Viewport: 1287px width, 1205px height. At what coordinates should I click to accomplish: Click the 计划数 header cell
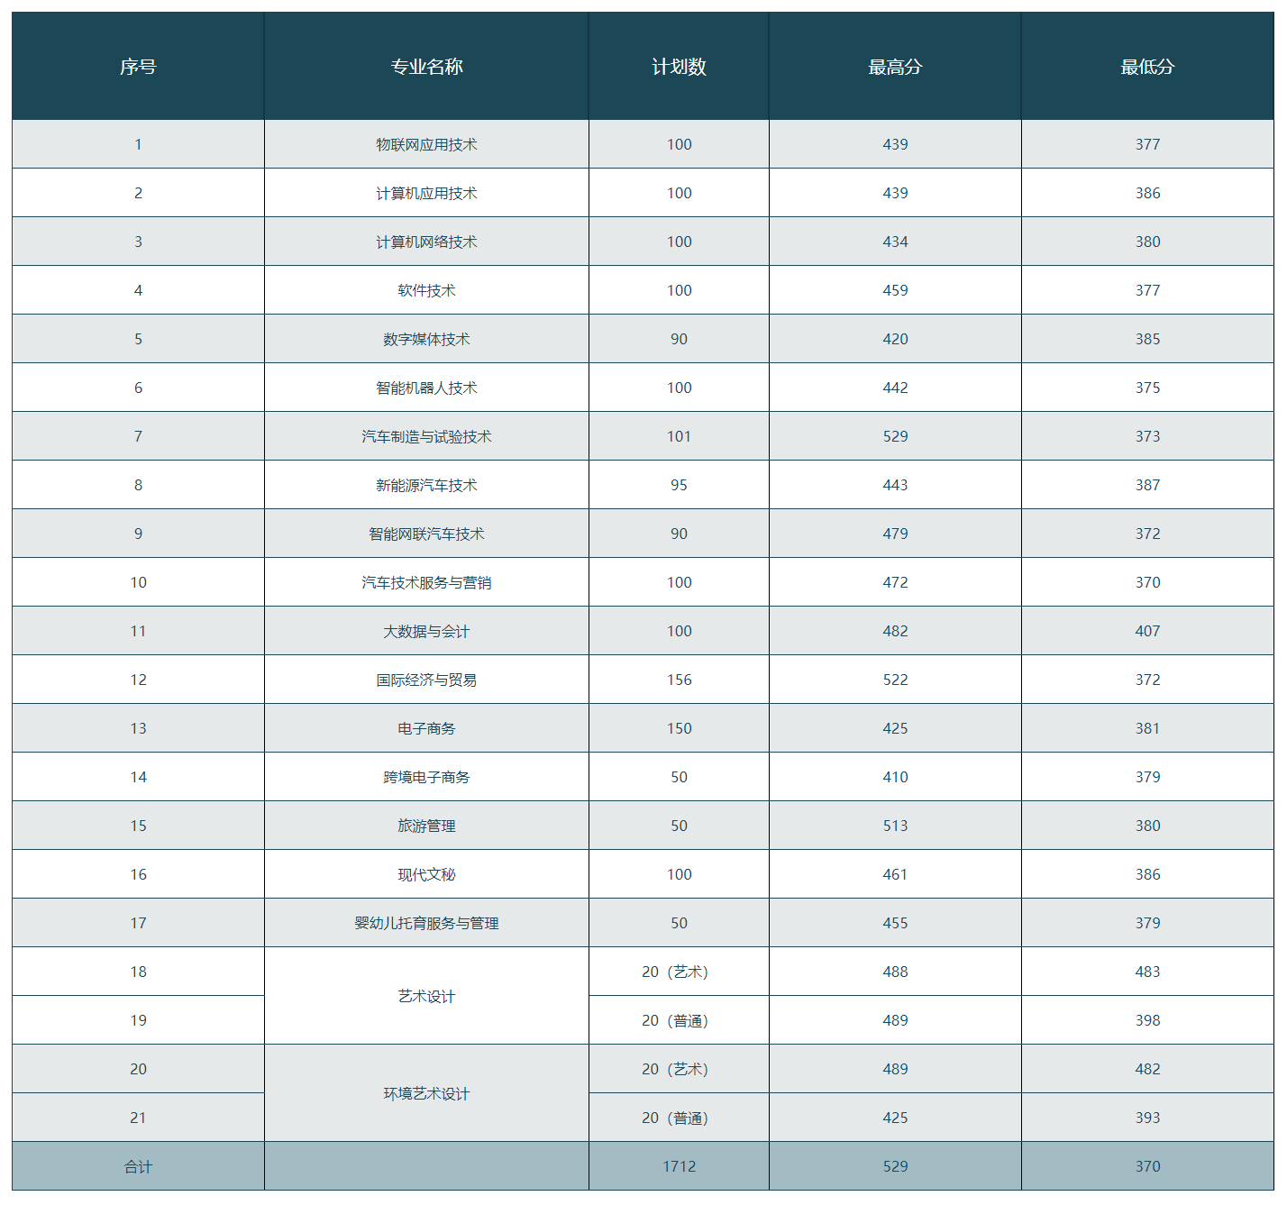(679, 66)
